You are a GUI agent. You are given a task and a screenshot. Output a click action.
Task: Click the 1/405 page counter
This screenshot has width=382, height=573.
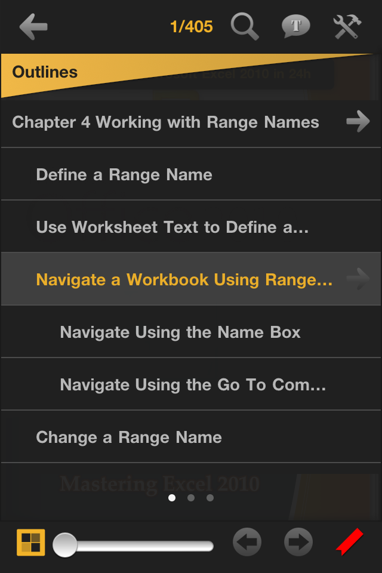point(191,27)
